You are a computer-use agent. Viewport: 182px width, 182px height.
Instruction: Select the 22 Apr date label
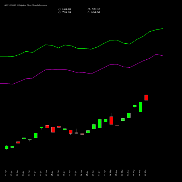pyautogui.click(x=70, y=173)
